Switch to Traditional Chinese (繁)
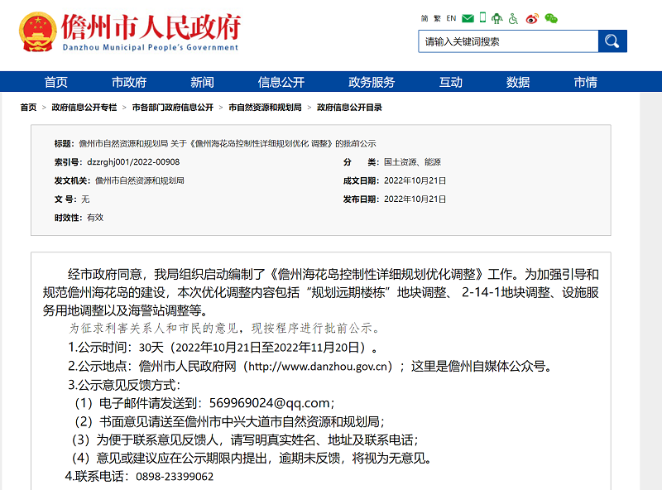662x490 pixels. [437, 18]
